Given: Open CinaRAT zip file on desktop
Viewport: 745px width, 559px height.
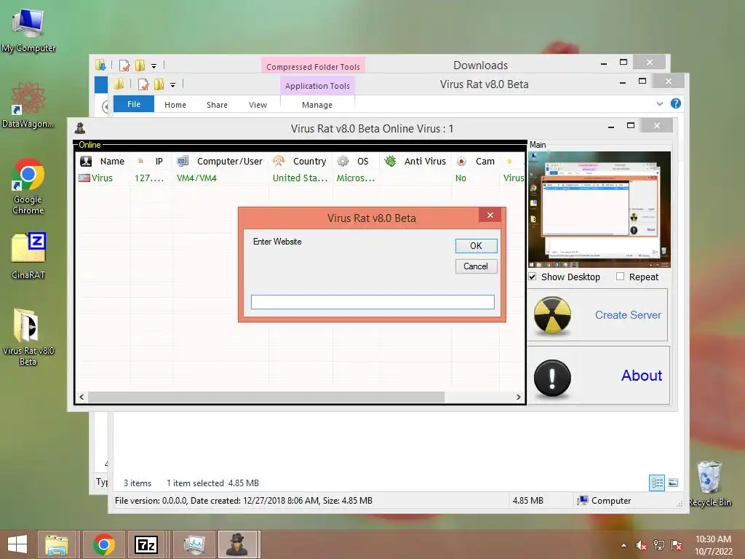Looking at the screenshot, I should point(28,255).
